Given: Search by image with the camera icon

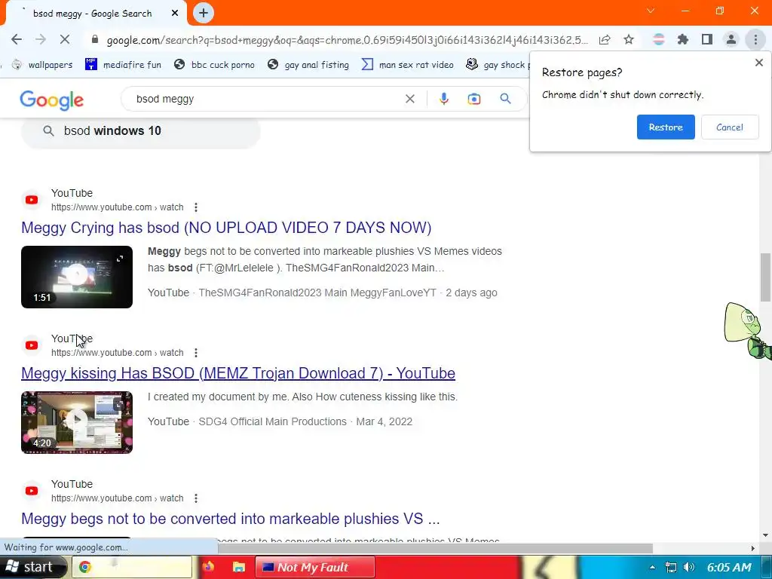Looking at the screenshot, I should tap(473, 99).
